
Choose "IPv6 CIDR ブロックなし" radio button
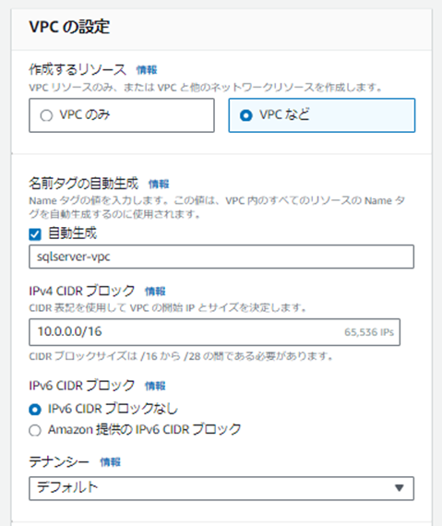pos(35,409)
